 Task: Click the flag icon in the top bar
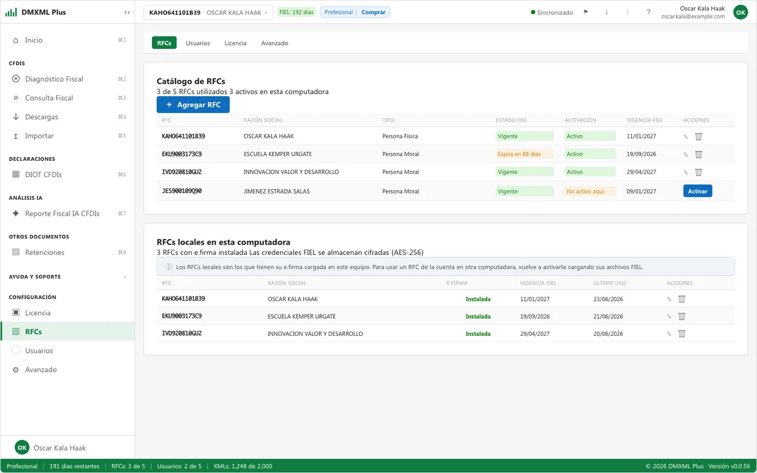point(585,12)
